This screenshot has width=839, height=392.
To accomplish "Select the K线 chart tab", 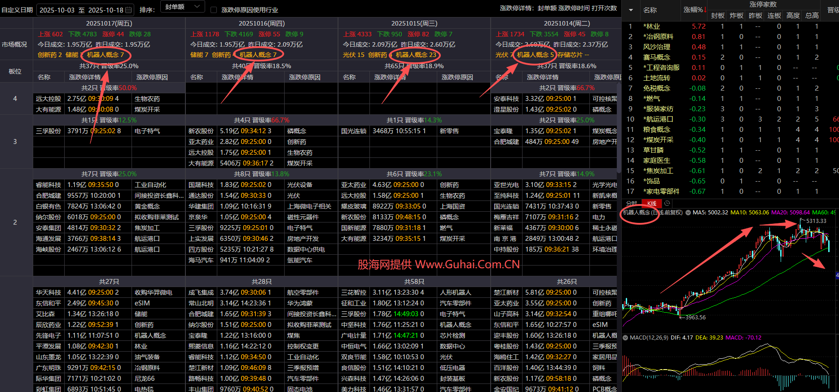I will [x=651, y=204].
